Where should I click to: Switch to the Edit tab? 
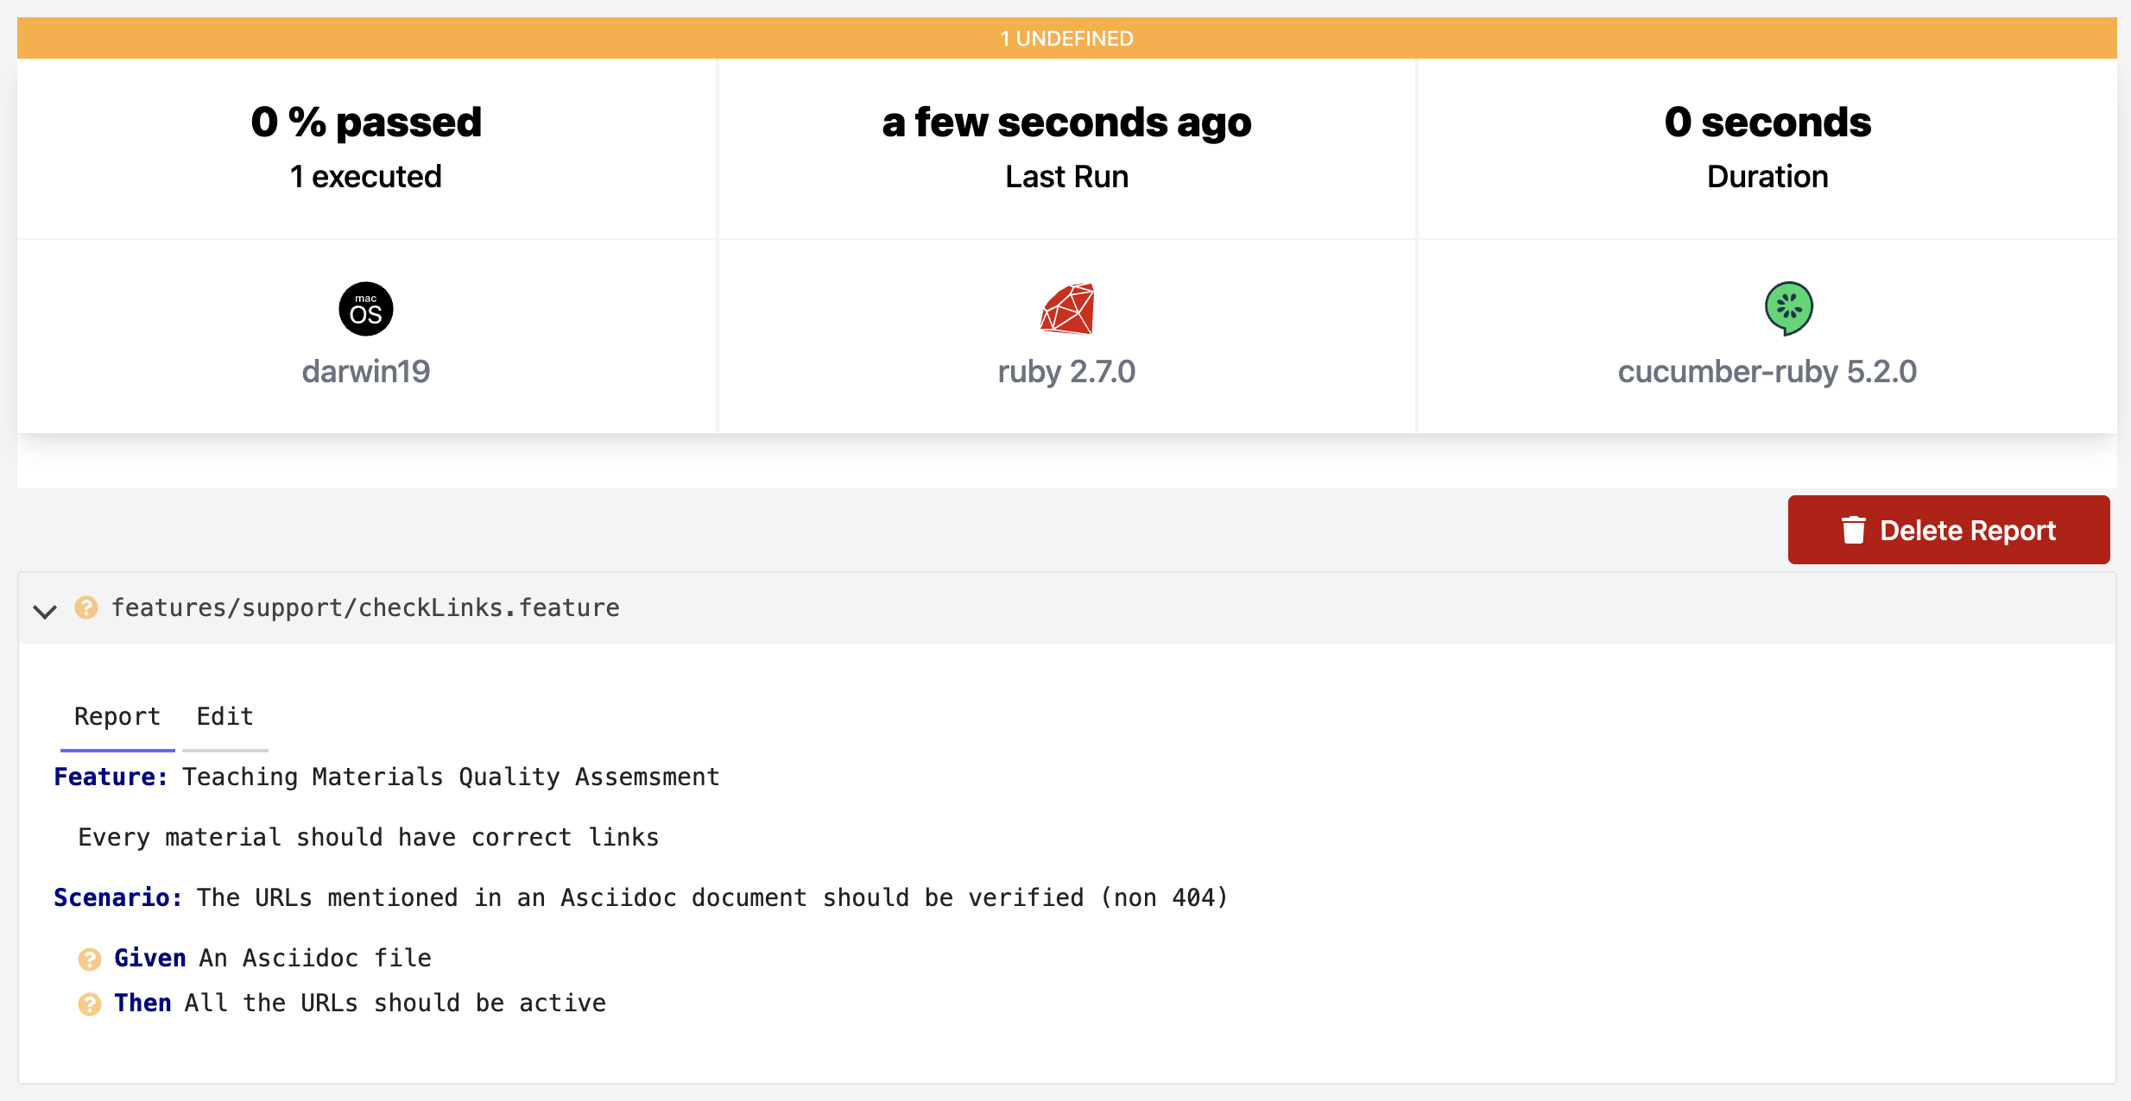224,717
